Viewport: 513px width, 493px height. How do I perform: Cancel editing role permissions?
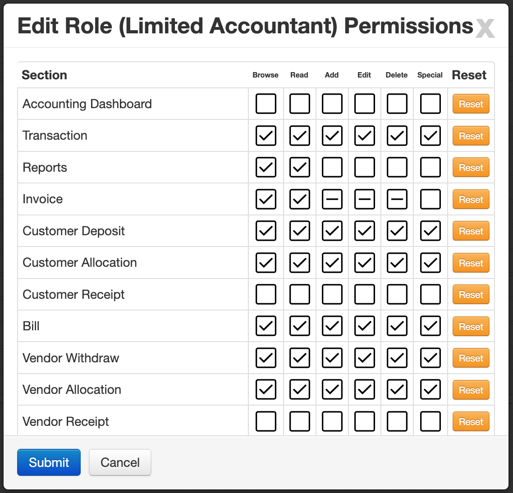(x=120, y=462)
